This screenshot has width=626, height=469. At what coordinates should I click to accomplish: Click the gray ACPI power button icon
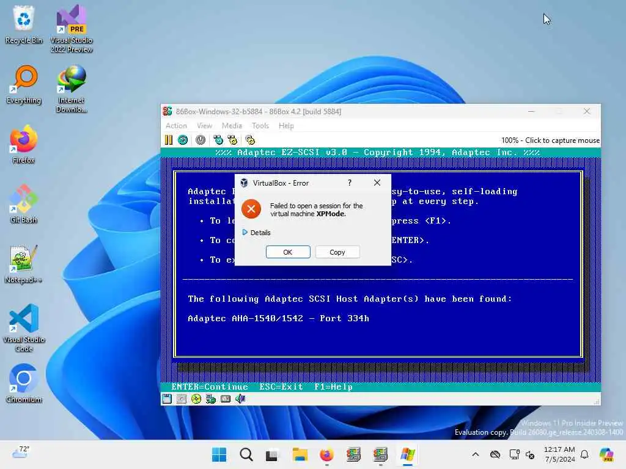[201, 140]
